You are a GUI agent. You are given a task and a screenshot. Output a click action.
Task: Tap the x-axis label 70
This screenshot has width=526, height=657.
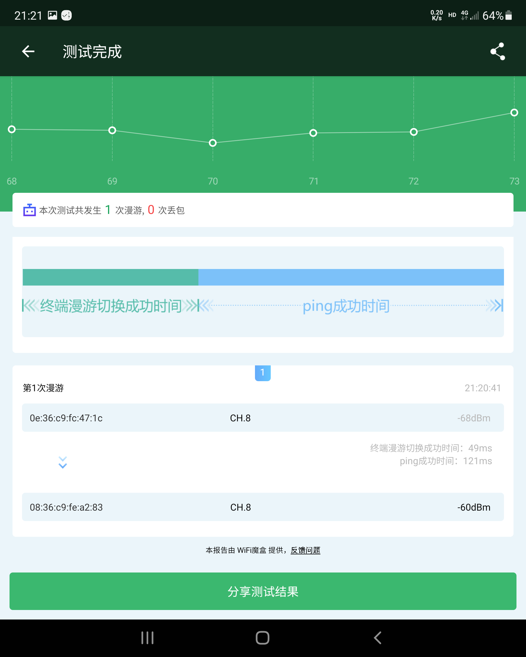pyautogui.click(x=213, y=181)
